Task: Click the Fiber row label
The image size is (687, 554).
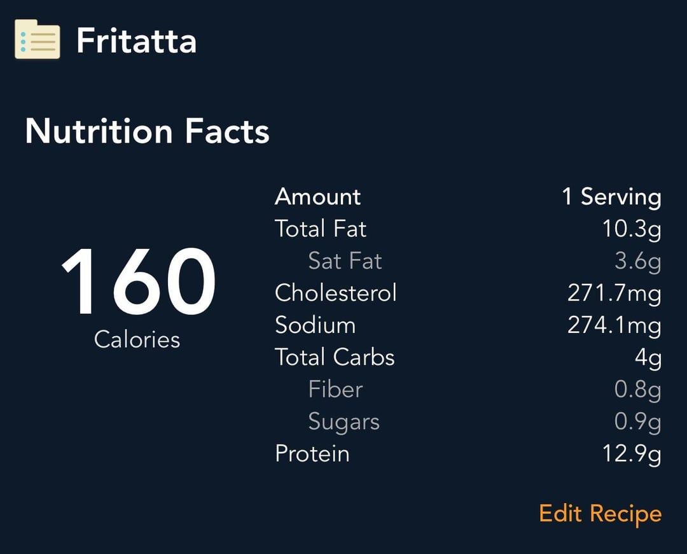Action: coord(336,390)
